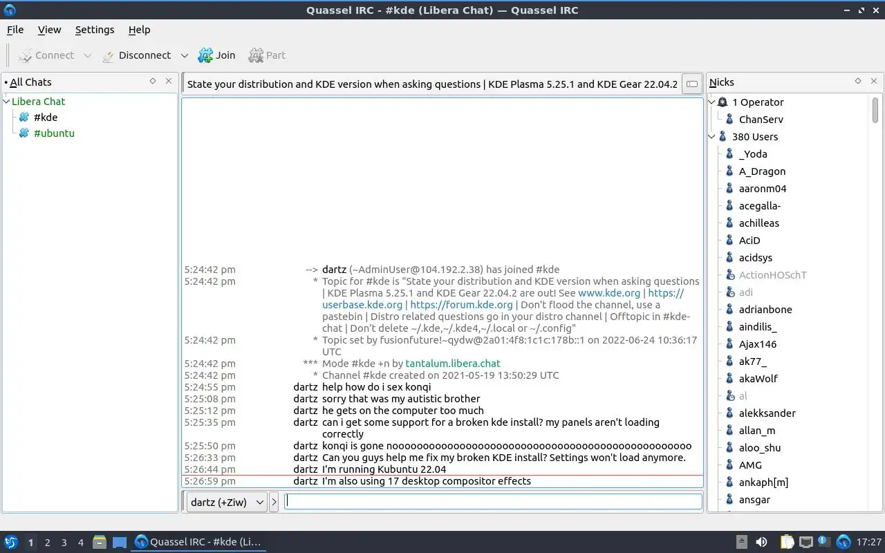Select the #ubuntu channel in All Chats
Screen dimensions: 885x553
point(54,133)
